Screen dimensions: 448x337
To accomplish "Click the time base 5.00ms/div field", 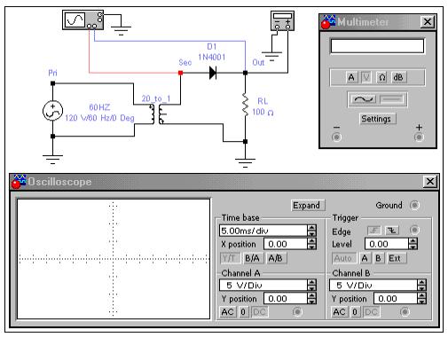I will click(263, 231).
